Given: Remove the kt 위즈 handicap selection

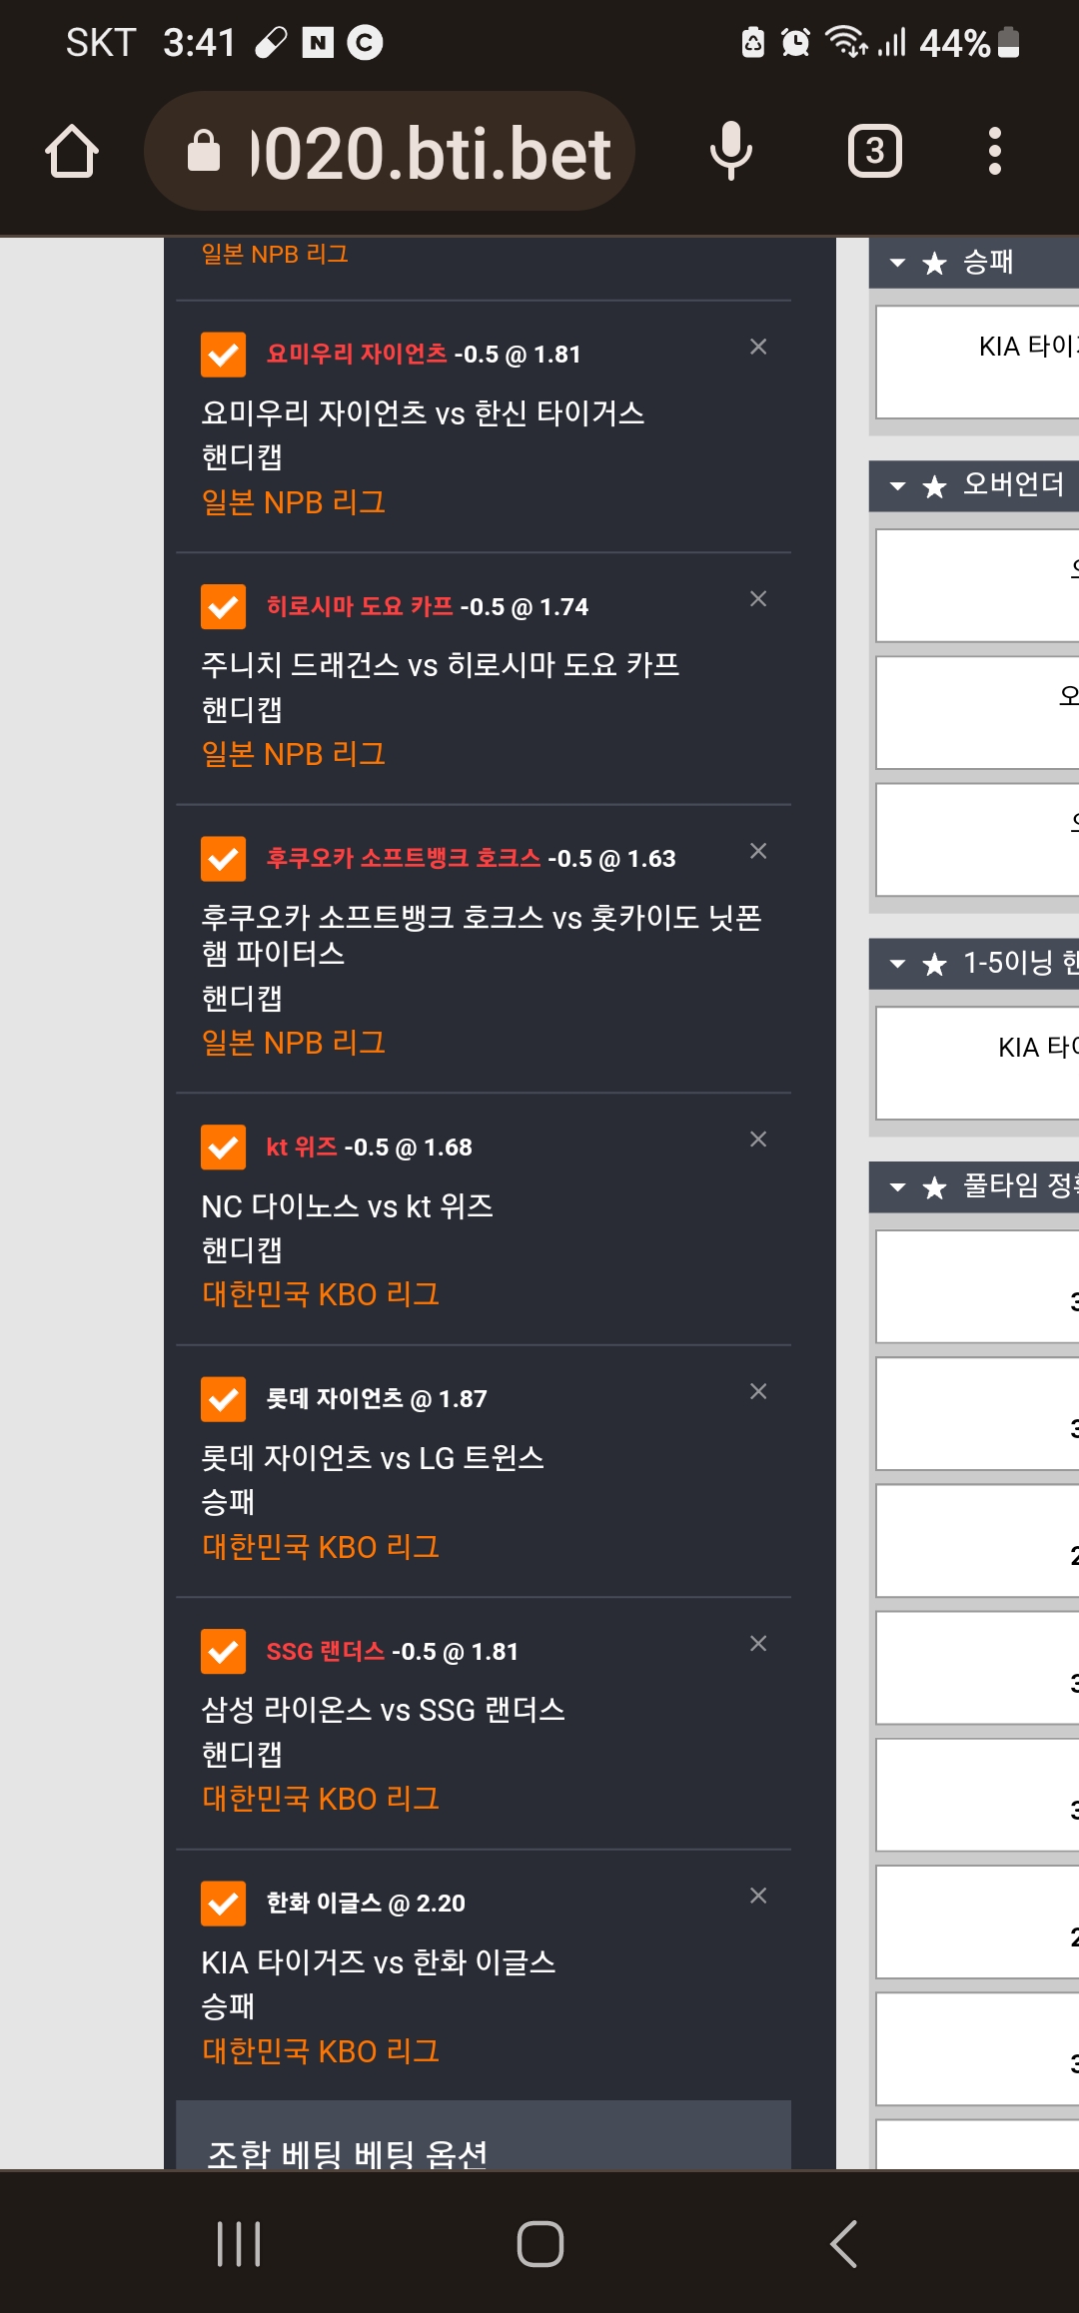Looking at the screenshot, I should click(x=758, y=1140).
